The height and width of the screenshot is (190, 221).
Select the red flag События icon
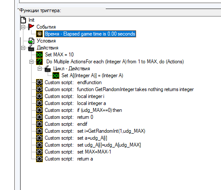pos(31,27)
